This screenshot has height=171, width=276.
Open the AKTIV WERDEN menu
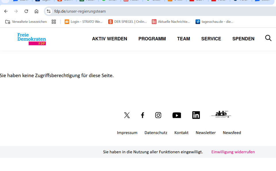pos(110,39)
